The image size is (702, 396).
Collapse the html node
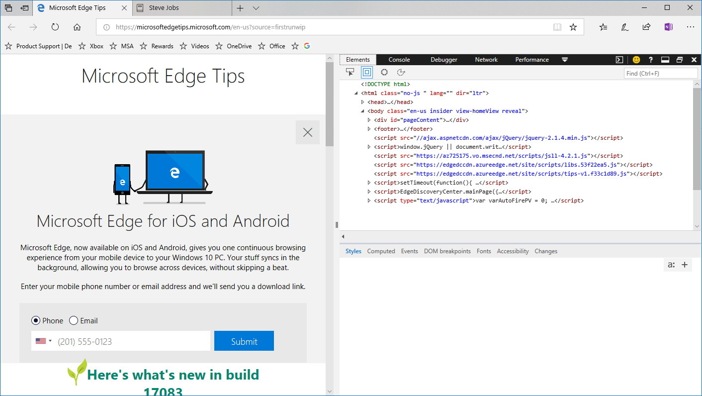pos(356,93)
